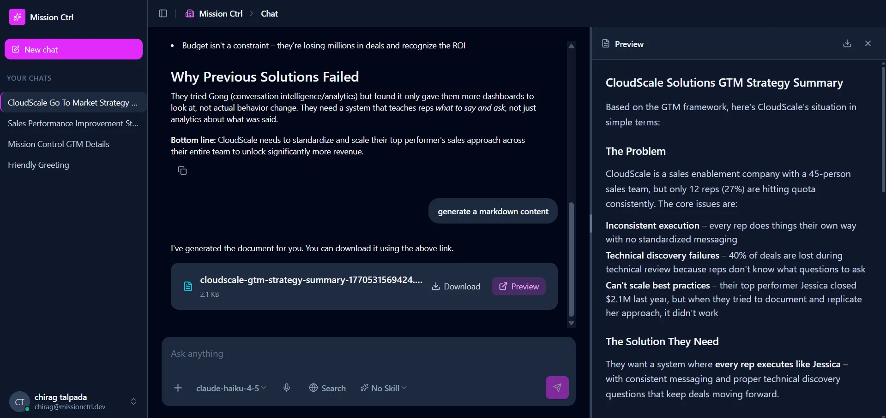The height and width of the screenshot is (418, 886).
Task: Click the markdown file document icon
Action: point(188,287)
